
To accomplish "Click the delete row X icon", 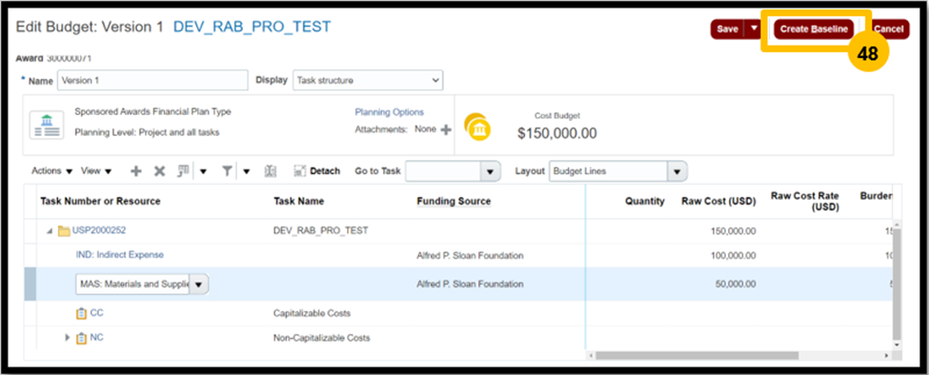I will coord(159,171).
